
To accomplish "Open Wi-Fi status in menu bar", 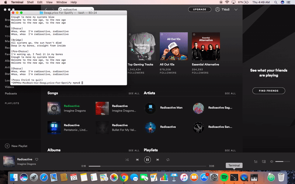I will point(227,2).
